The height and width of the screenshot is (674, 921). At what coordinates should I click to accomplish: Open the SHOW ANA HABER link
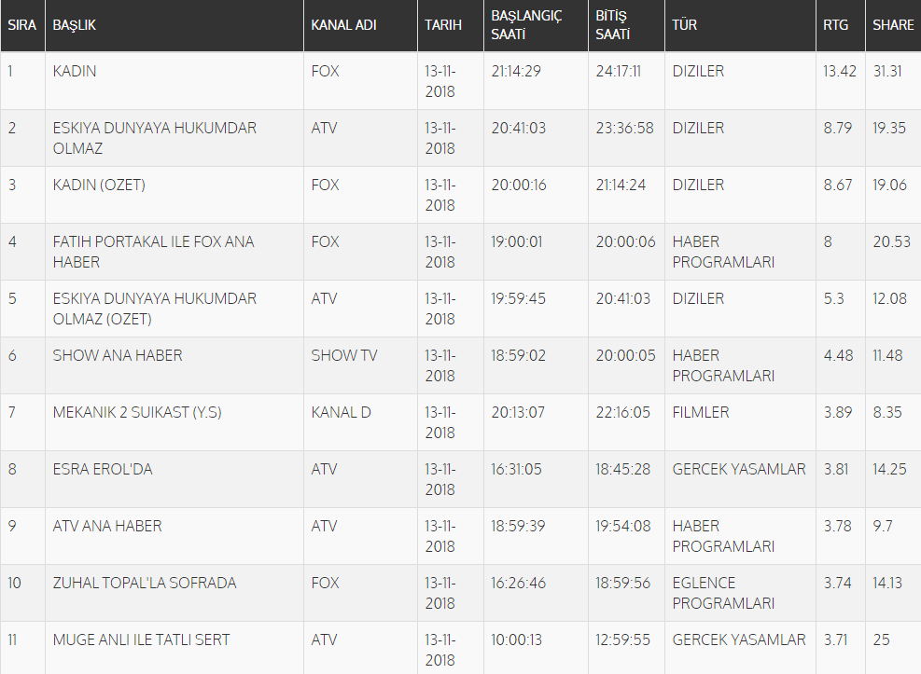click(x=118, y=355)
